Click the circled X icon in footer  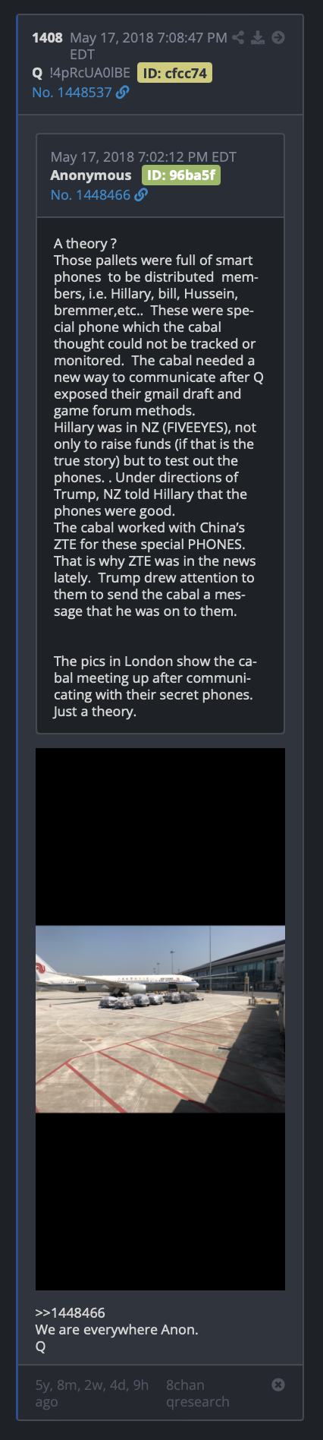(278, 1385)
